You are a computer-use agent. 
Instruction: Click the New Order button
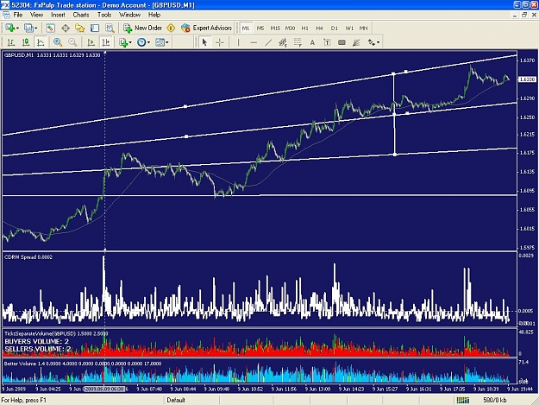click(142, 28)
